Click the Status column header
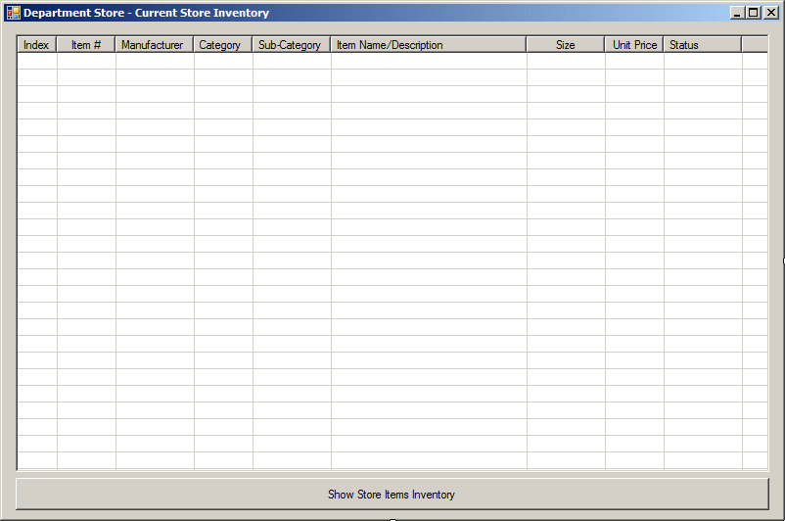Image resolution: width=785 pixels, height=521 pixels. coord(703,45)
